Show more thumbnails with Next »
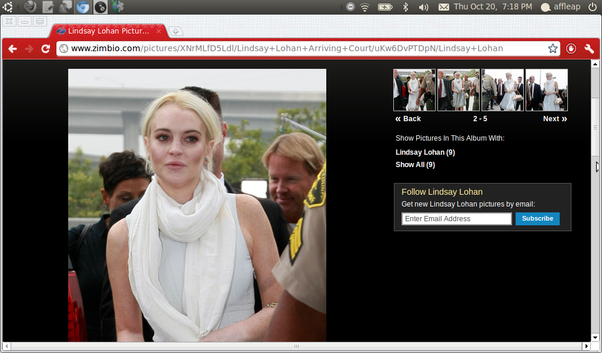Image resolution: width=602 pixels, height=353 pixels. 555,119
